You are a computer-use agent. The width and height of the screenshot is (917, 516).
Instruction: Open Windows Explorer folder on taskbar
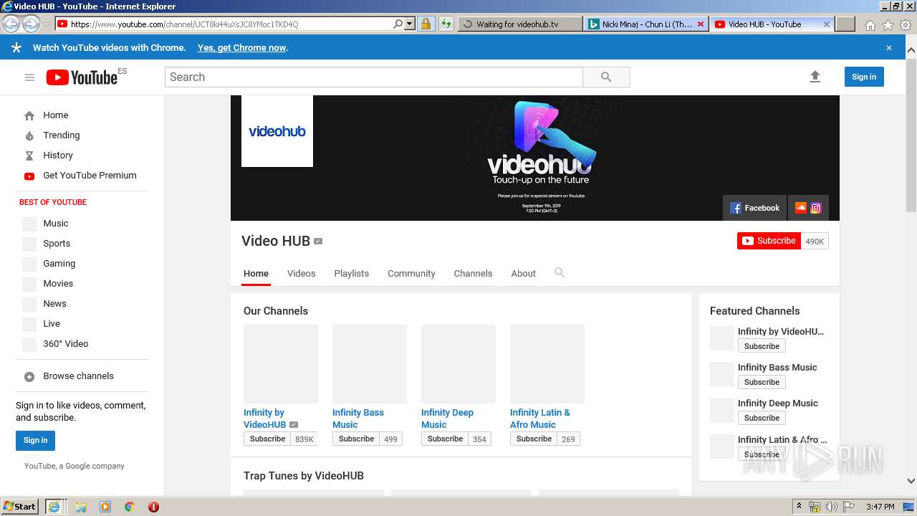81,507
